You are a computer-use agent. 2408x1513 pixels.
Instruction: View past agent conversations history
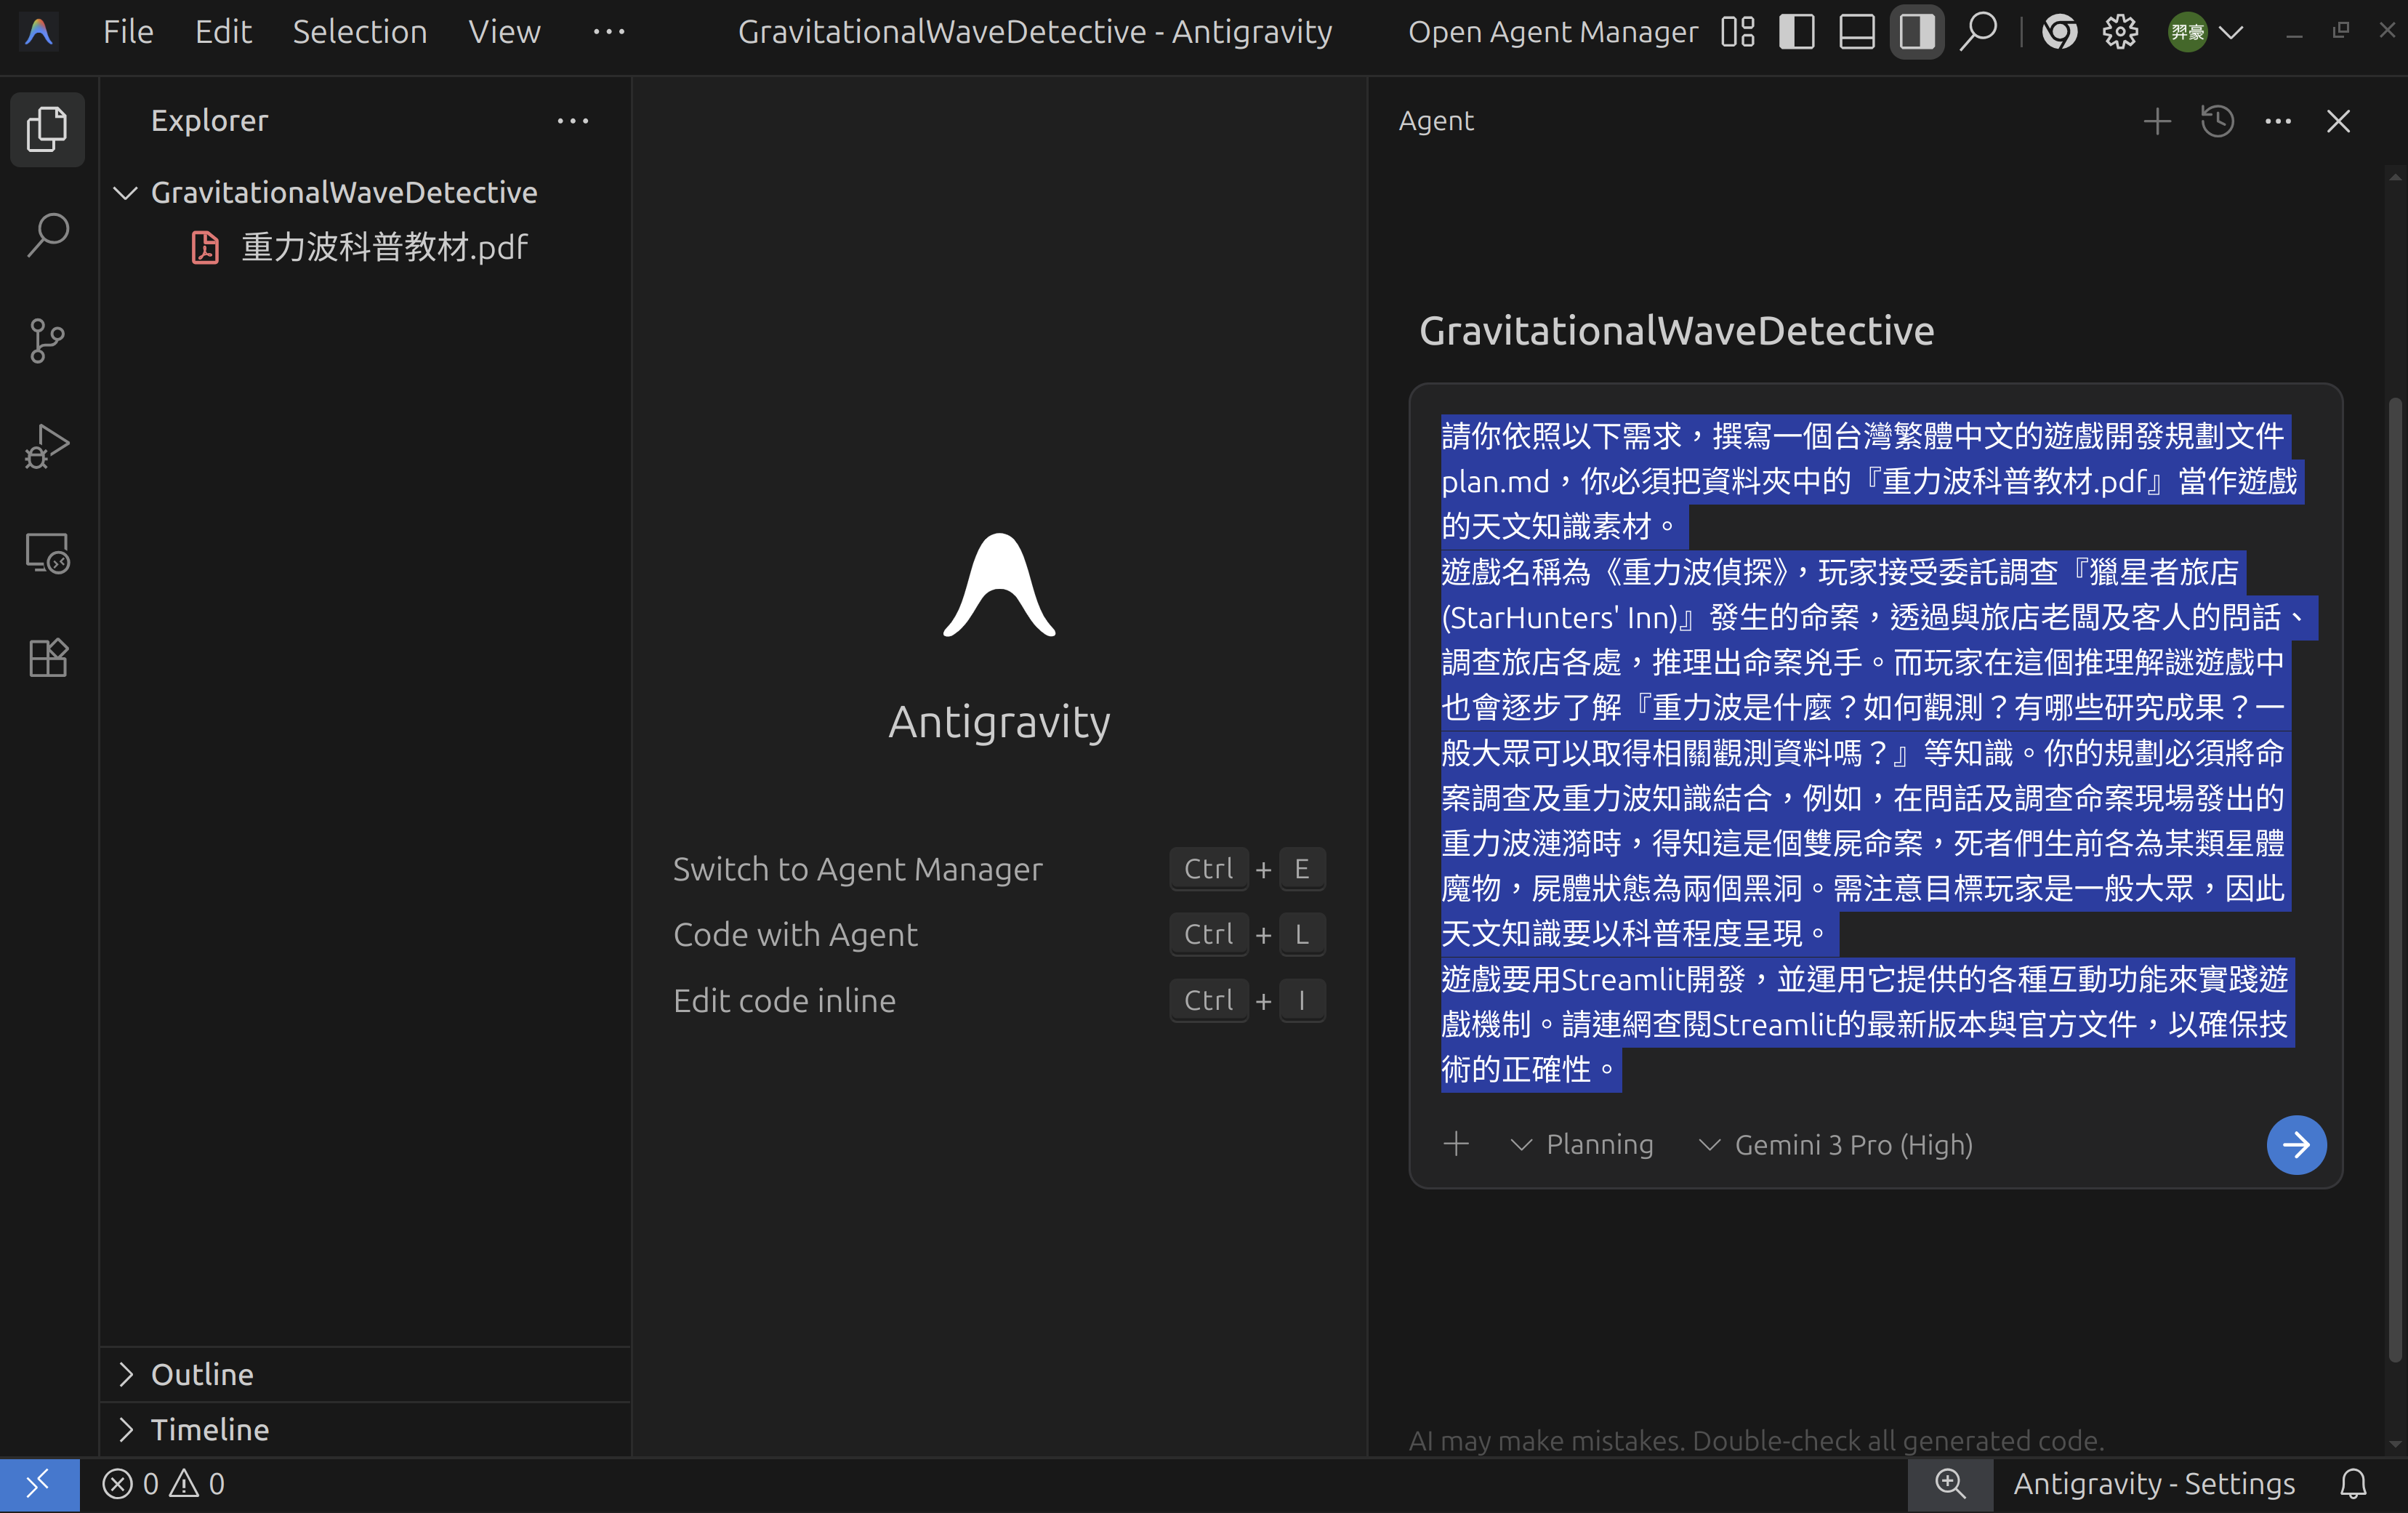pyautogui.click(x=2217, y=121)
